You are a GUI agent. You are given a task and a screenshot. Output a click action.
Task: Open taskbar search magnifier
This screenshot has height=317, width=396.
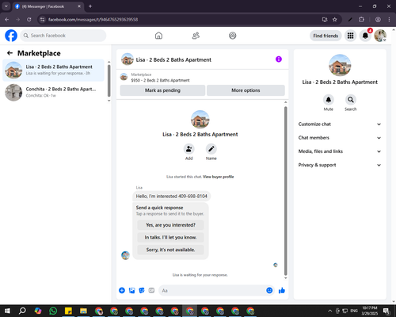[22, 311]
